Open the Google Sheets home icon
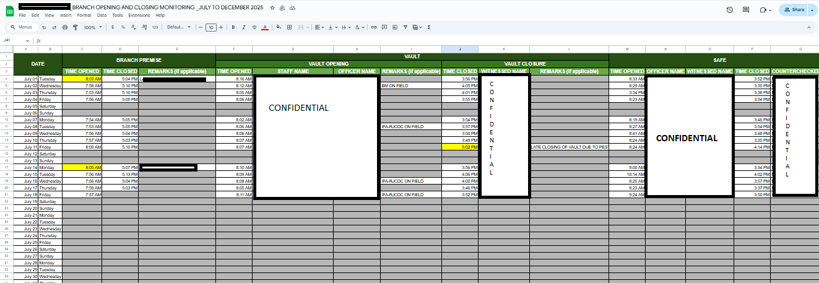Image resolution: width=819 pixels, height=283 pixels. pyautogui.click(x=10, y=10)
